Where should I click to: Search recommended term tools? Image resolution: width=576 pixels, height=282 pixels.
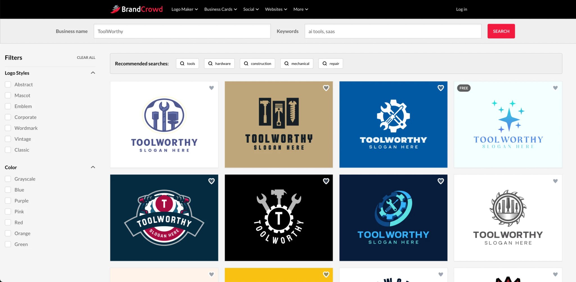click(187, 63)
